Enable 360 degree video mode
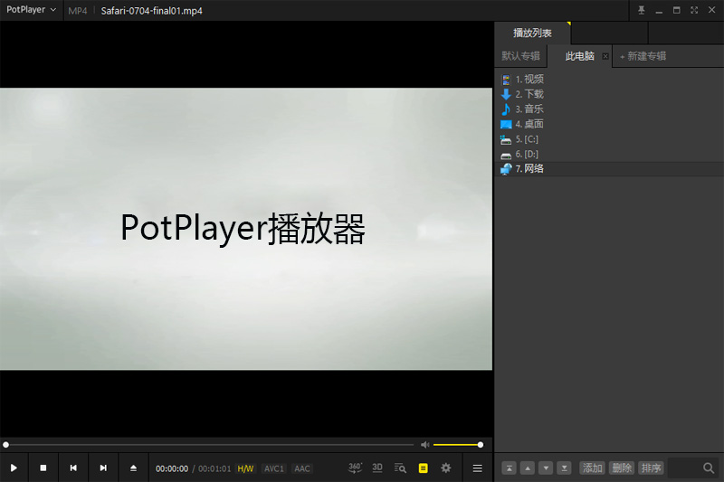Viewport: 724px width, 482px height. [356, 468]
